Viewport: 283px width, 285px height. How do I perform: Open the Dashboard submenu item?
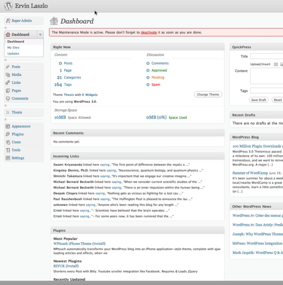(16, 42)
